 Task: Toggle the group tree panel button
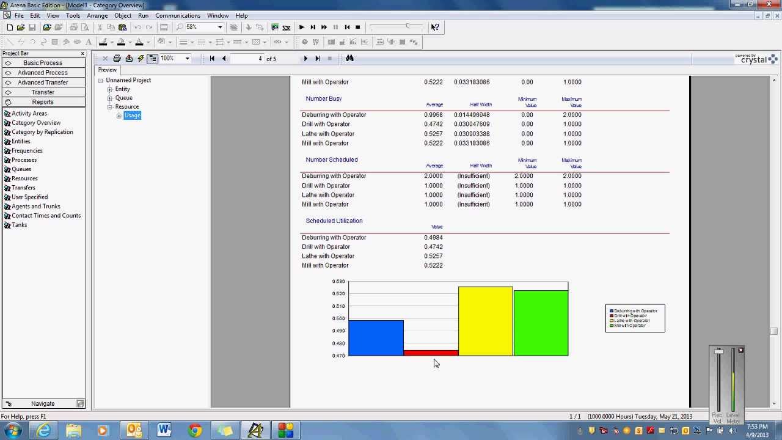(x=153, y=59)
